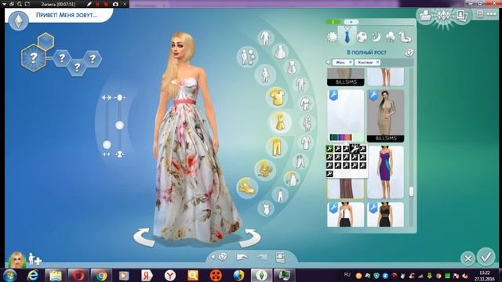Viewport: 502px width, 282px height.
Task: Select the body with bubbles circle icon
Action: pos(247,56)
